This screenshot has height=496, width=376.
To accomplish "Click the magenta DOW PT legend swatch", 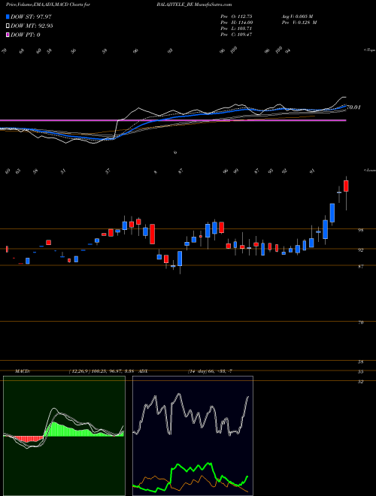I will click(x=8, y=35).
